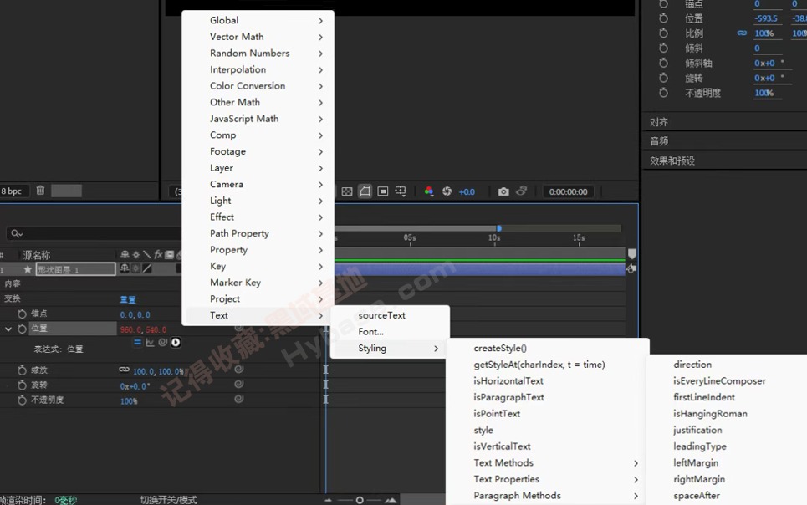
Task: Open the Vector Math submenu
Action: pyautogui.click(x=258, y=37)
